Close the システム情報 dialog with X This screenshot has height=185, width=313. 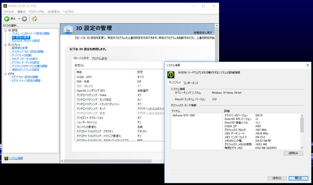(308, 65)
